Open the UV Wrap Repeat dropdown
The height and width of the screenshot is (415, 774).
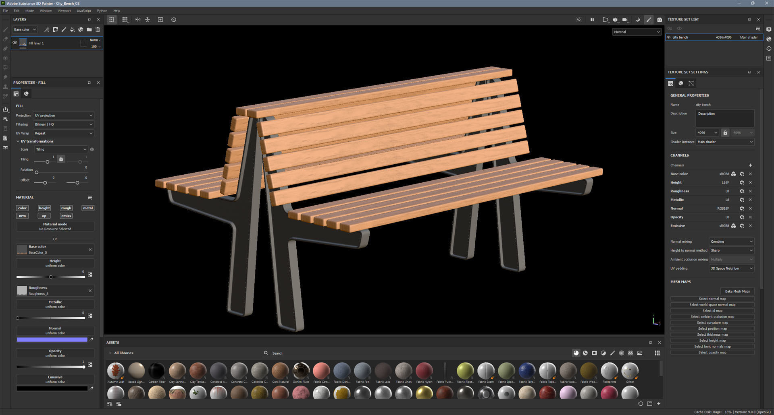[63, 133]
